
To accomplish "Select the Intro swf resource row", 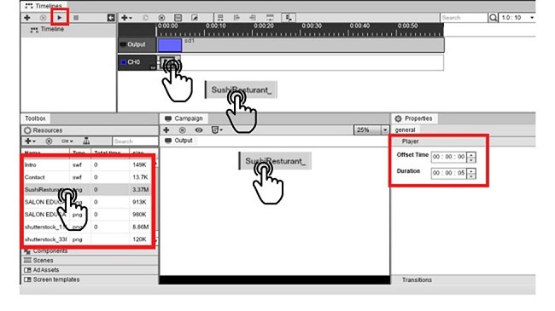I will point(87,165).
